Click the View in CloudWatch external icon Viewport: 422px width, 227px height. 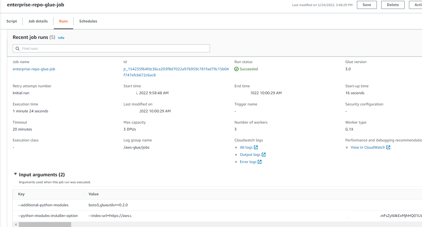pos(388,147)
